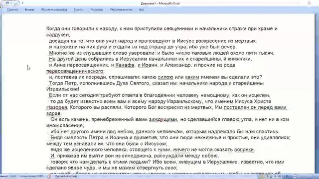This screenshot has height=179, width=319.
Task: Click the page number indicator in status bar
Action: pyautogui.click(x=8, y=177)
